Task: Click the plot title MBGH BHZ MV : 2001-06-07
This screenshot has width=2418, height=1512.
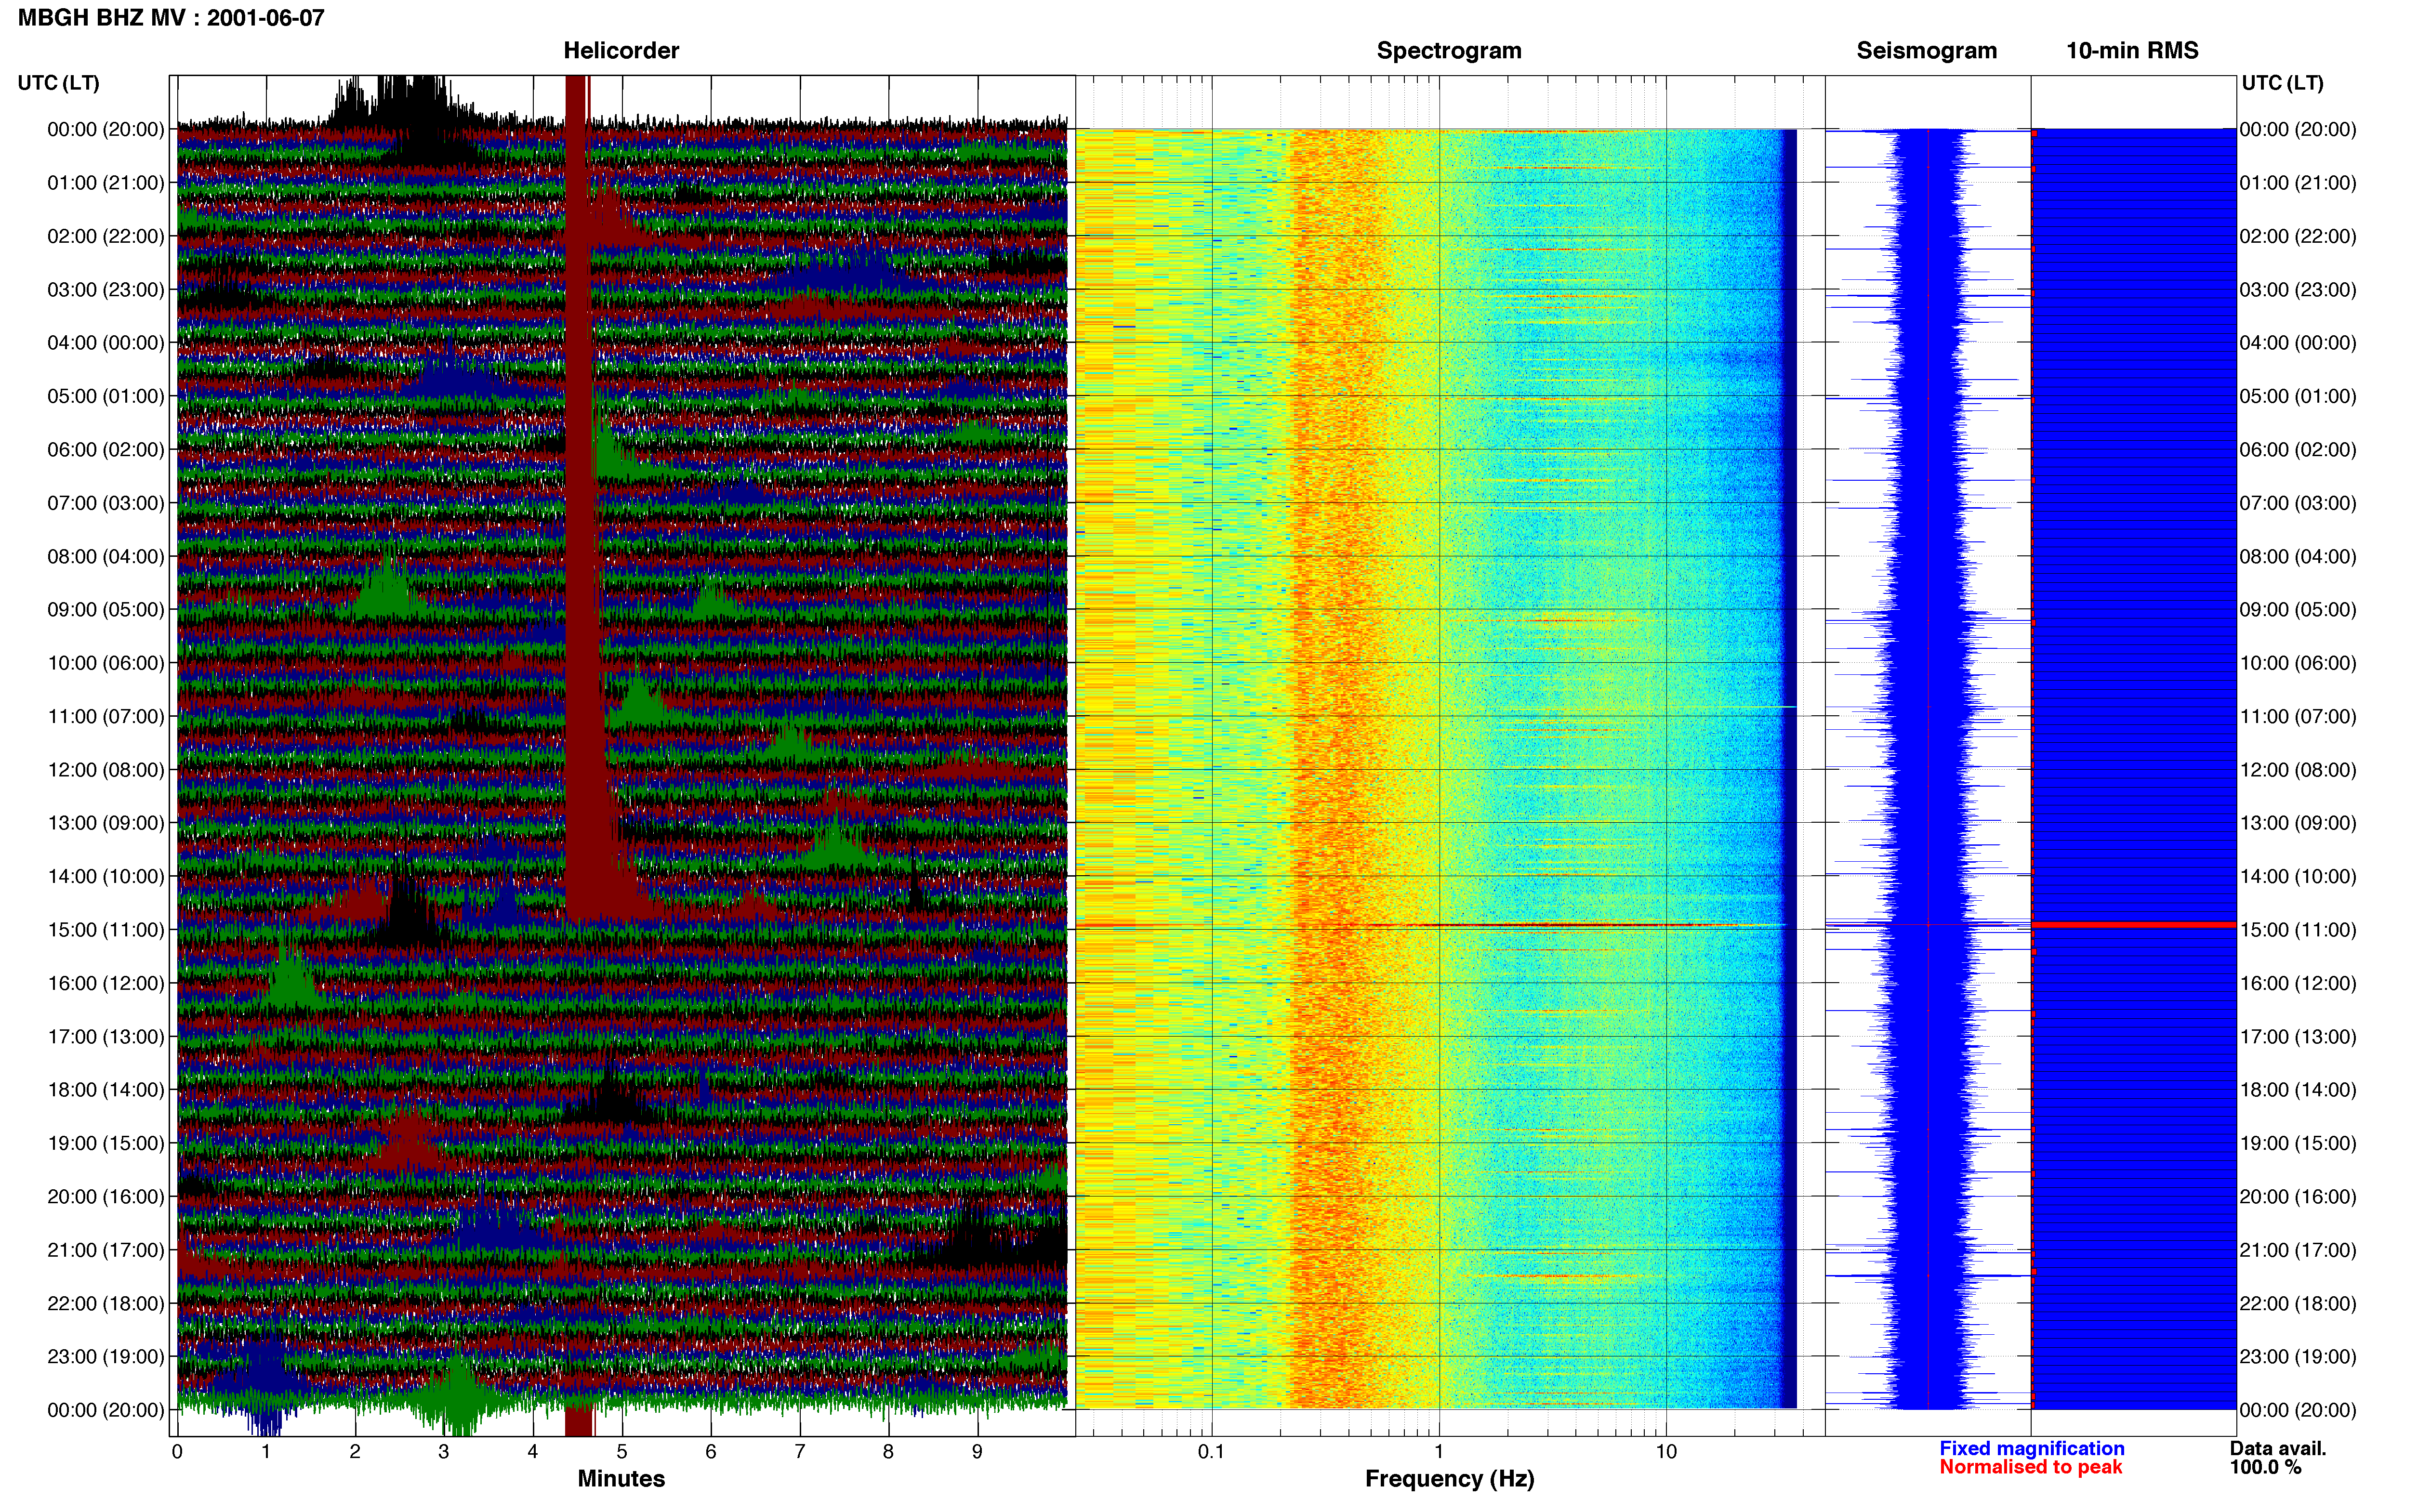Action: point(171,18)
